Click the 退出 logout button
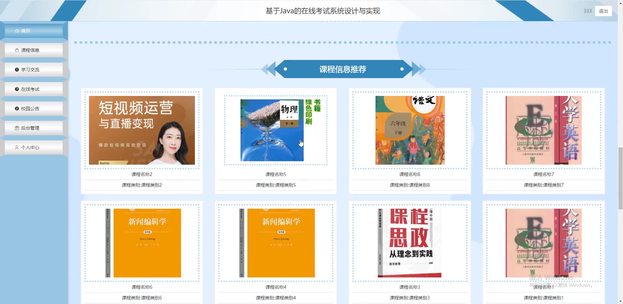The width and height of the screenshot is (623, 304). [x=603, y=11]
